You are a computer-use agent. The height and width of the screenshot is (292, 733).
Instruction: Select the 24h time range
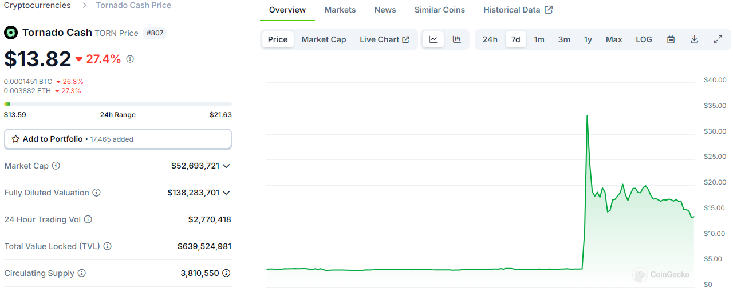click(x=490, y=39)
